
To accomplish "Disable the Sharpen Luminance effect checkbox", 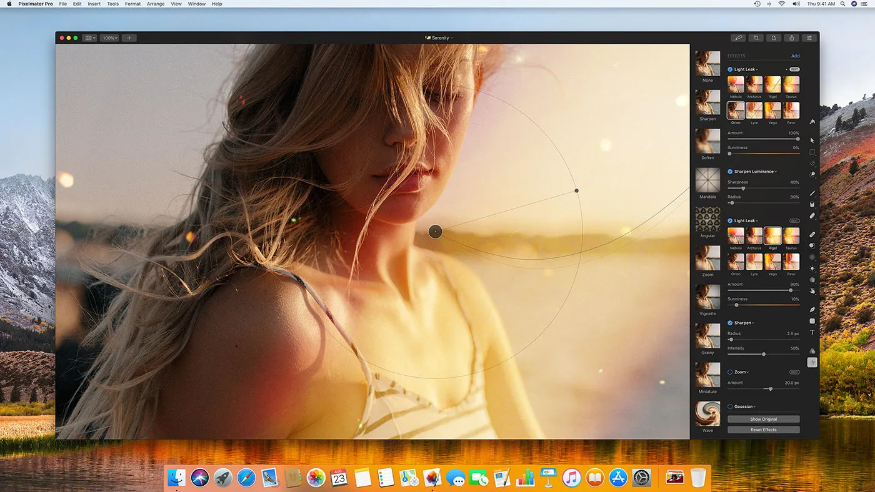I will [x=729, y=171].
